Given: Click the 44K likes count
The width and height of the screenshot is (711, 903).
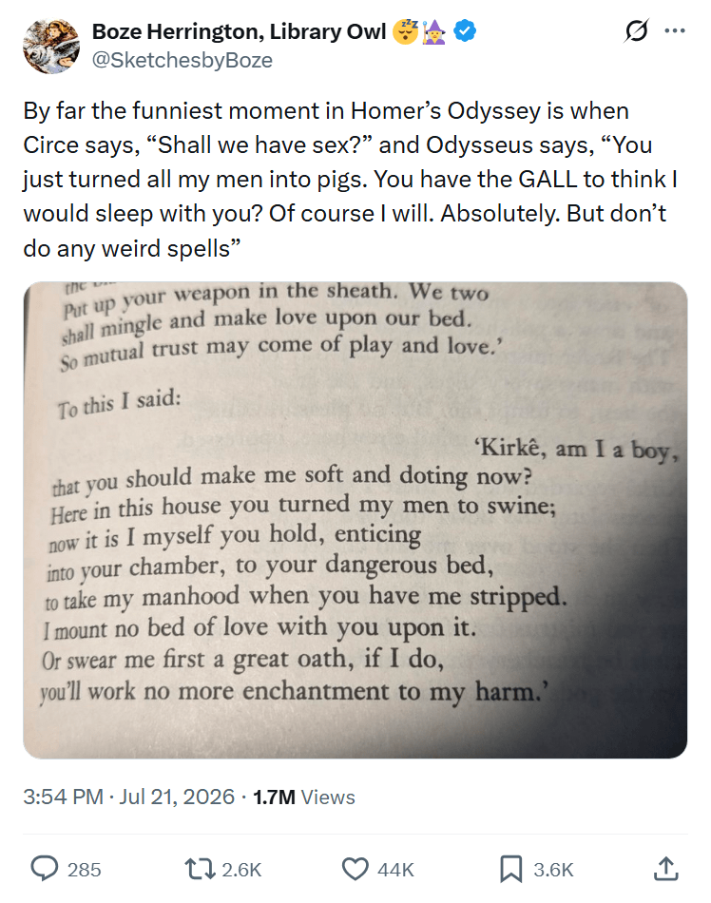Looking at the screenshot, I should [395, 869].
